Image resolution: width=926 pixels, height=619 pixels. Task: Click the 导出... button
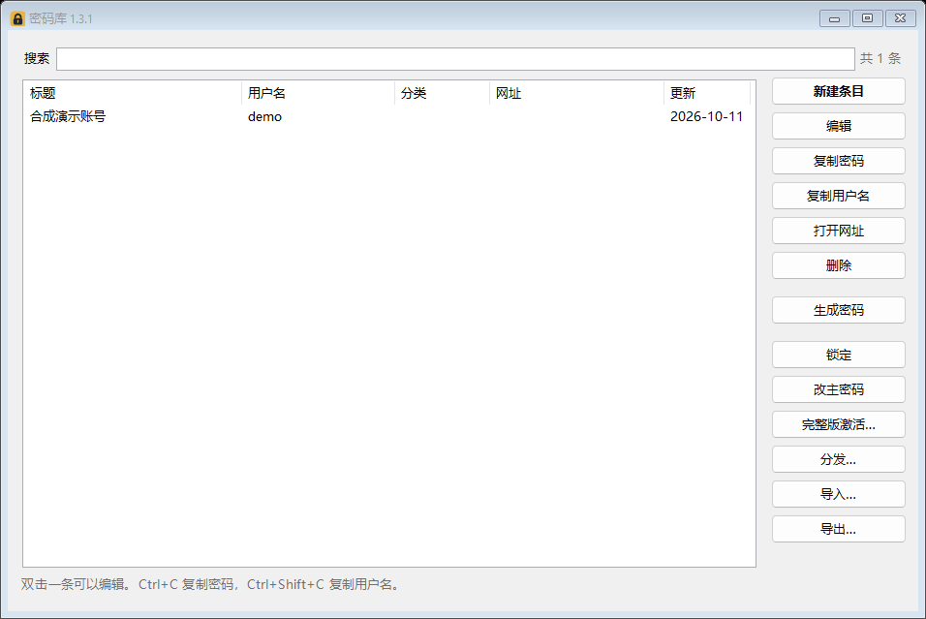(838, 529)
